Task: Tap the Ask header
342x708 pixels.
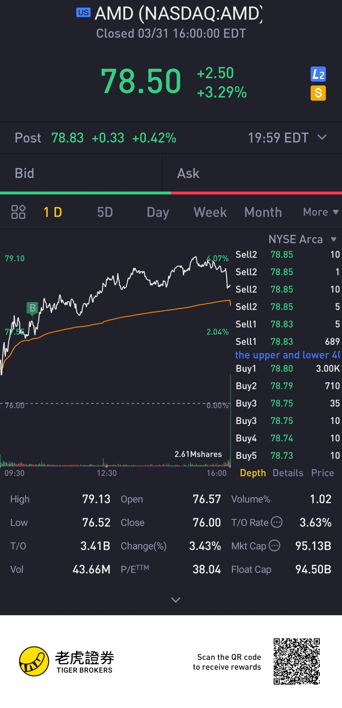Action: (188, 173)
